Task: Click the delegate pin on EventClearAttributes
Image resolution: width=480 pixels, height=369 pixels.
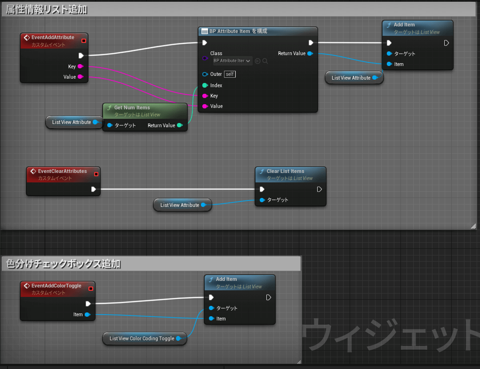Action: [96, 174]
